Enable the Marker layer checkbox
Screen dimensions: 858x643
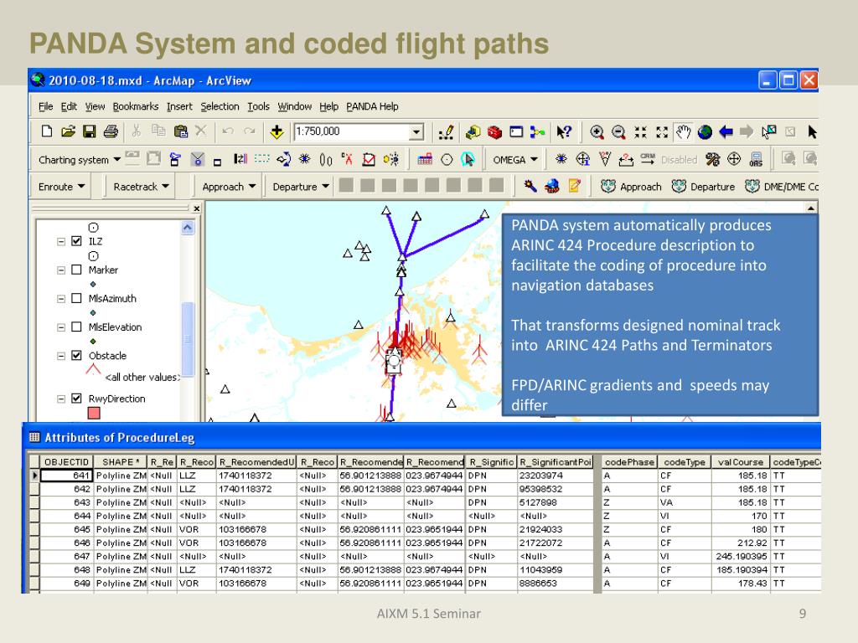(76, 270)
